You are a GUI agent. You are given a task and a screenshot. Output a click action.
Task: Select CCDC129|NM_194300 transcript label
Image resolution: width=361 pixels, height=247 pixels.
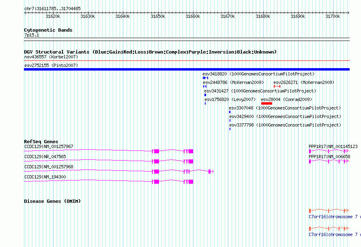[x=45, y=177]
